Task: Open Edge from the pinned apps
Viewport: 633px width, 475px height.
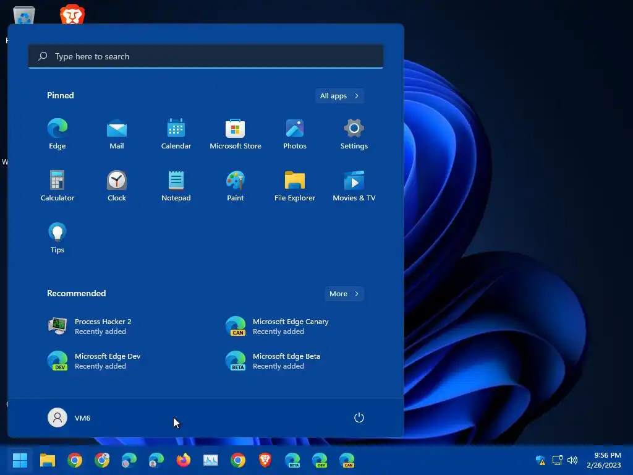Action: pos(57,134)
